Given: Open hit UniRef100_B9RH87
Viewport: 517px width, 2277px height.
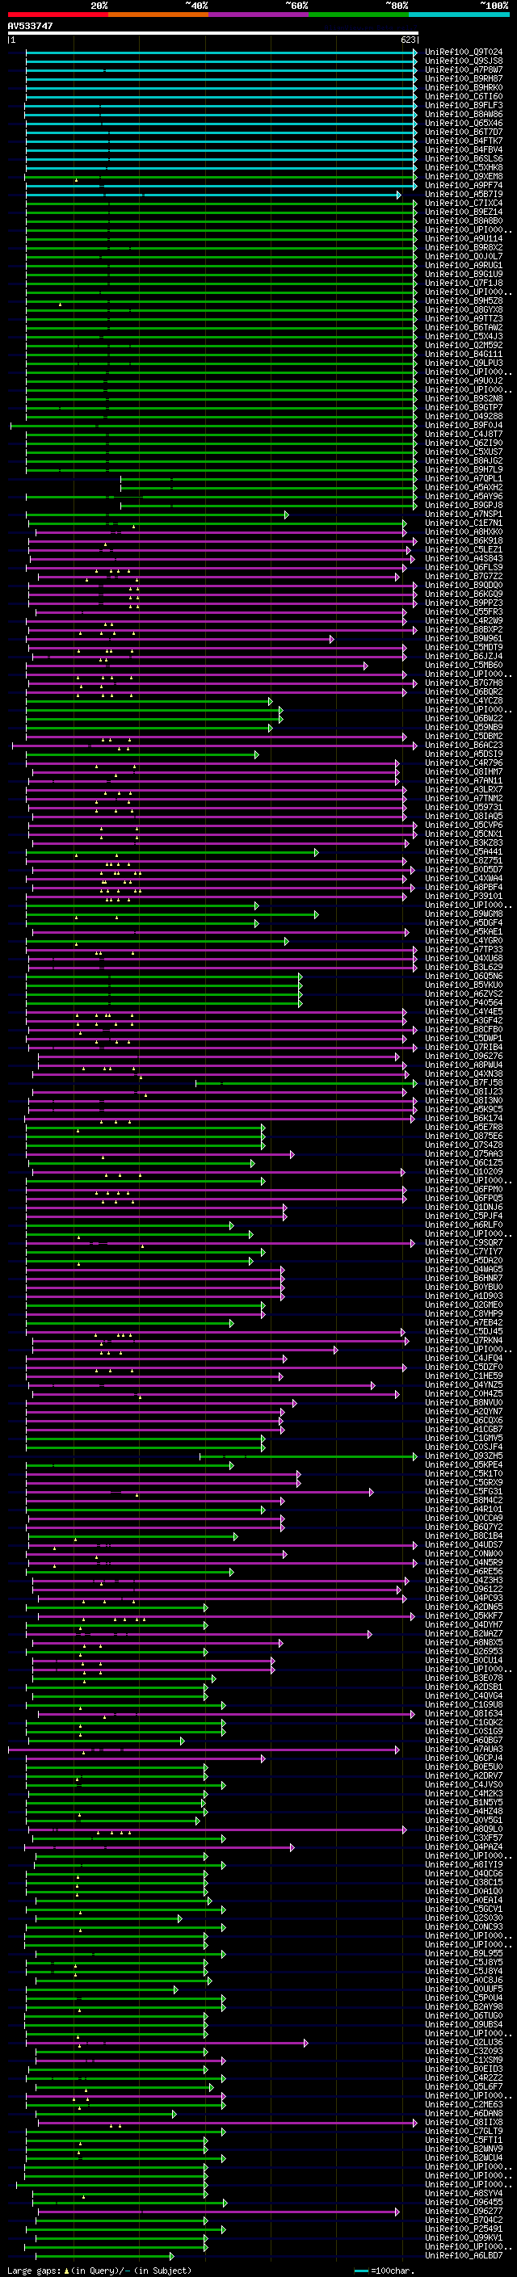Looking at the screenshot, I should 464,78.
